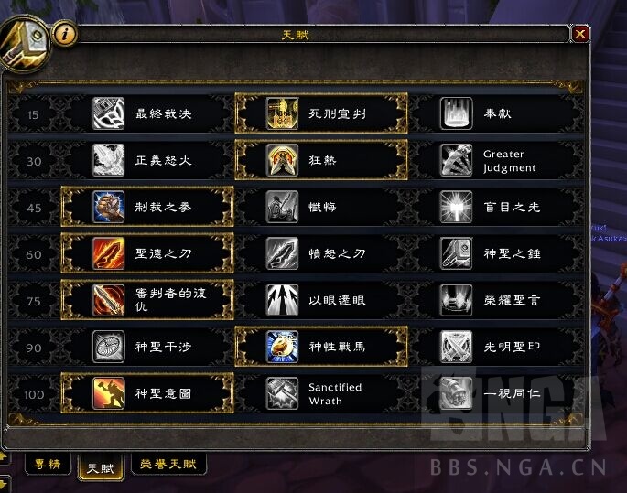Choose the 奉獻 talent icon
Viewport: 627px width, 493px height.
click(x=456, y=113)
